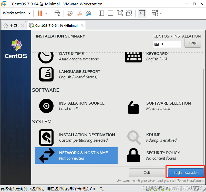Toggle the library sidebar view icon
This screenshot has height=192, width=206.
[101, 13]
